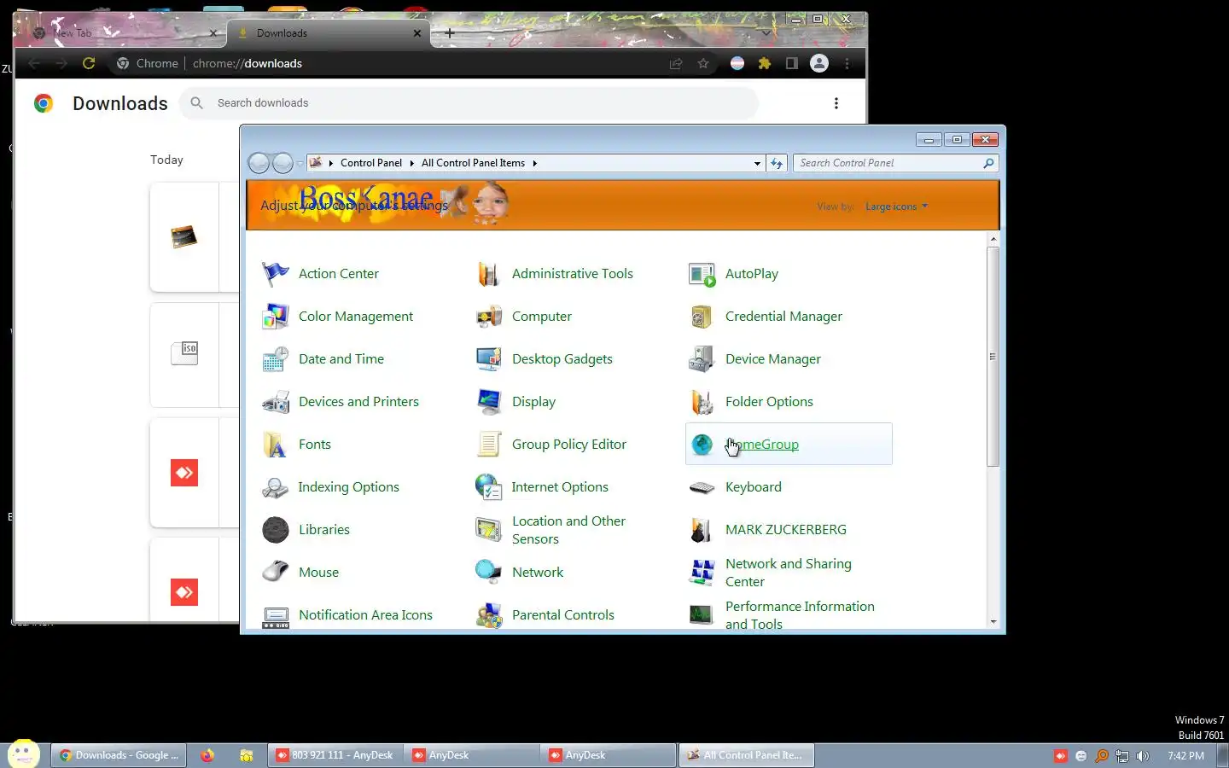Open the AutoPlay icon
The width and height of the screenshot is (1229, 768).
pyautogui.click(x=702, y=274)
